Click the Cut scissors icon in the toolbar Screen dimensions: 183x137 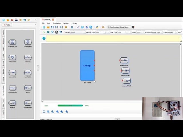78,27
